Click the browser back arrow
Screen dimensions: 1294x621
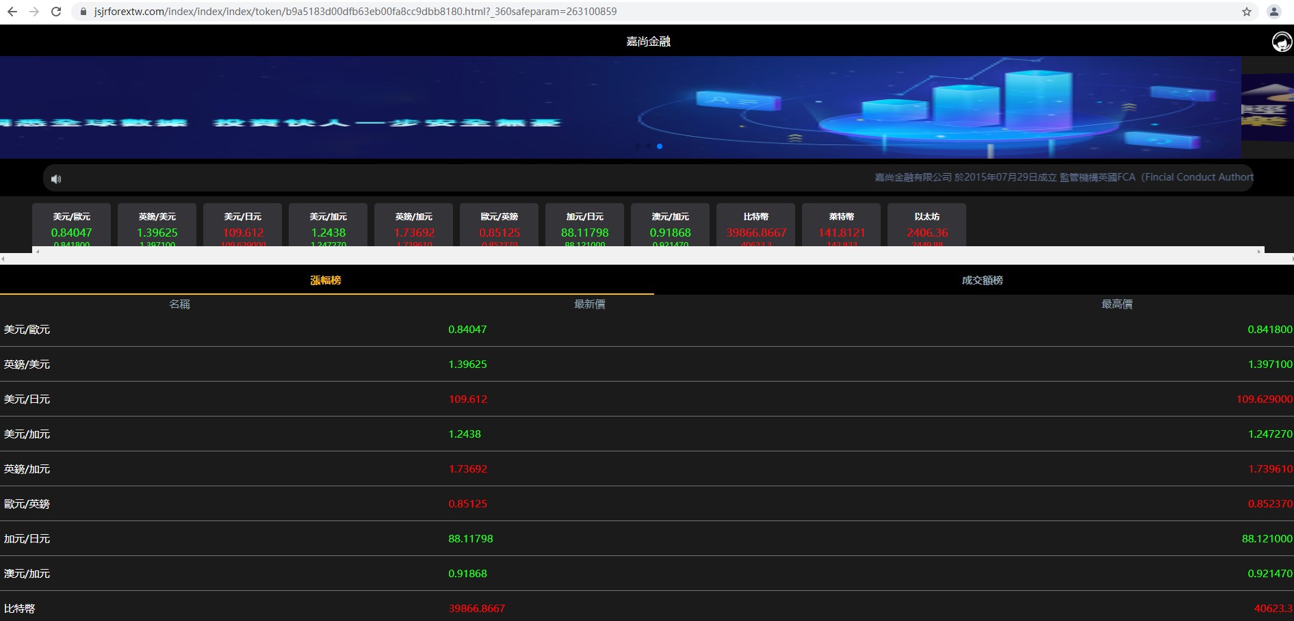[12, 12]
